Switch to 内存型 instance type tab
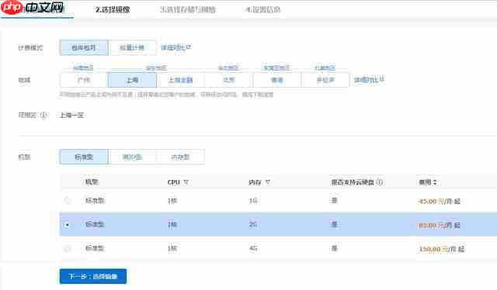497x290 pixels. point(180,157)
